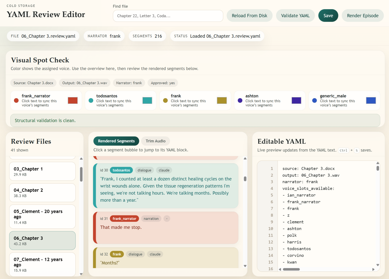Click the Source: Chapter 3.docx chip
389x279 pixels.
click(34, 83)
